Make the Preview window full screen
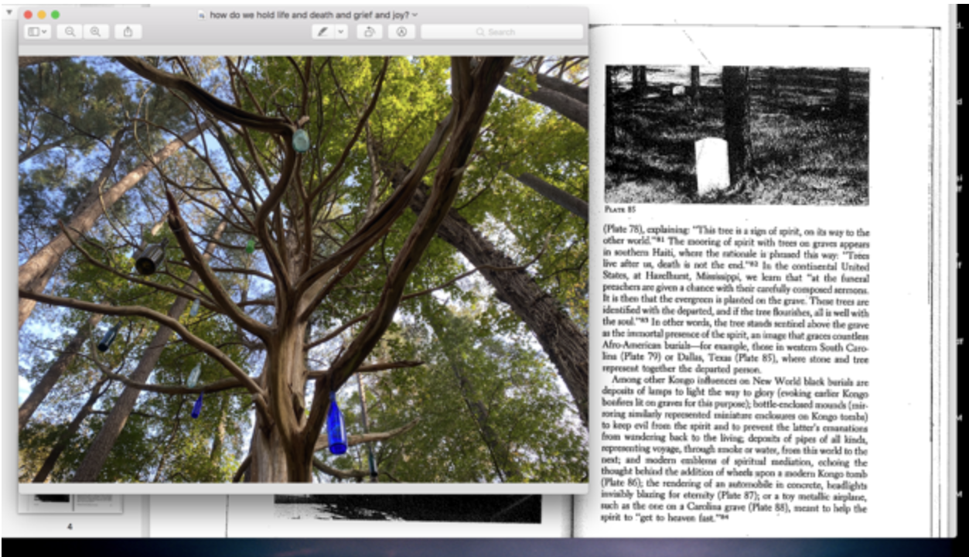The height and width of the screenshot is (557, 969). click(55, 15)
